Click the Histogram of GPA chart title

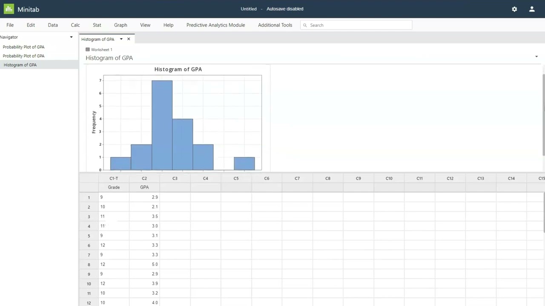(x=178, y=69)
